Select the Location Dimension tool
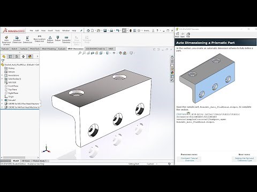 pyautogui.click(x=17, y=39)
